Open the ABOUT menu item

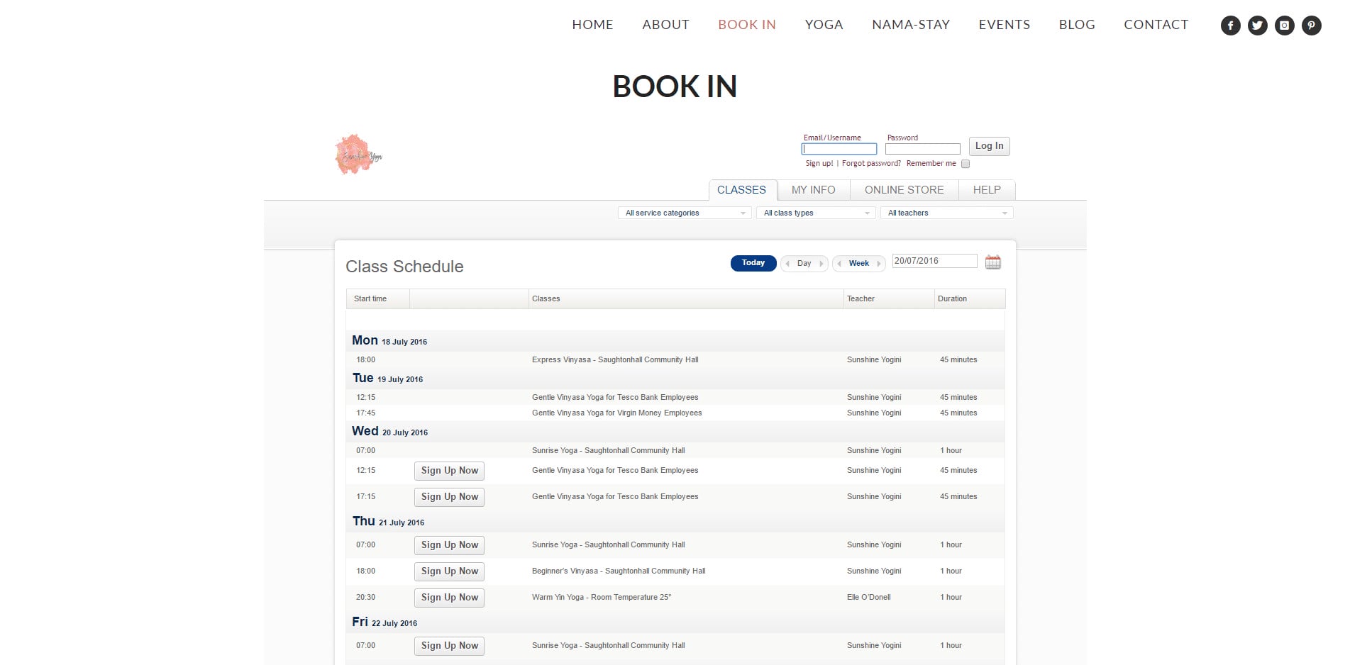coord(665,25)
